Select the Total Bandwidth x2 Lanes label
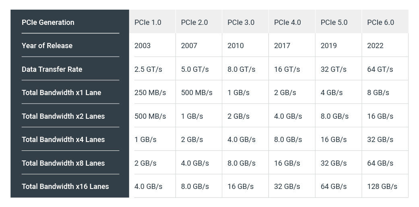419x207 pixels. [x=63, y=116]
